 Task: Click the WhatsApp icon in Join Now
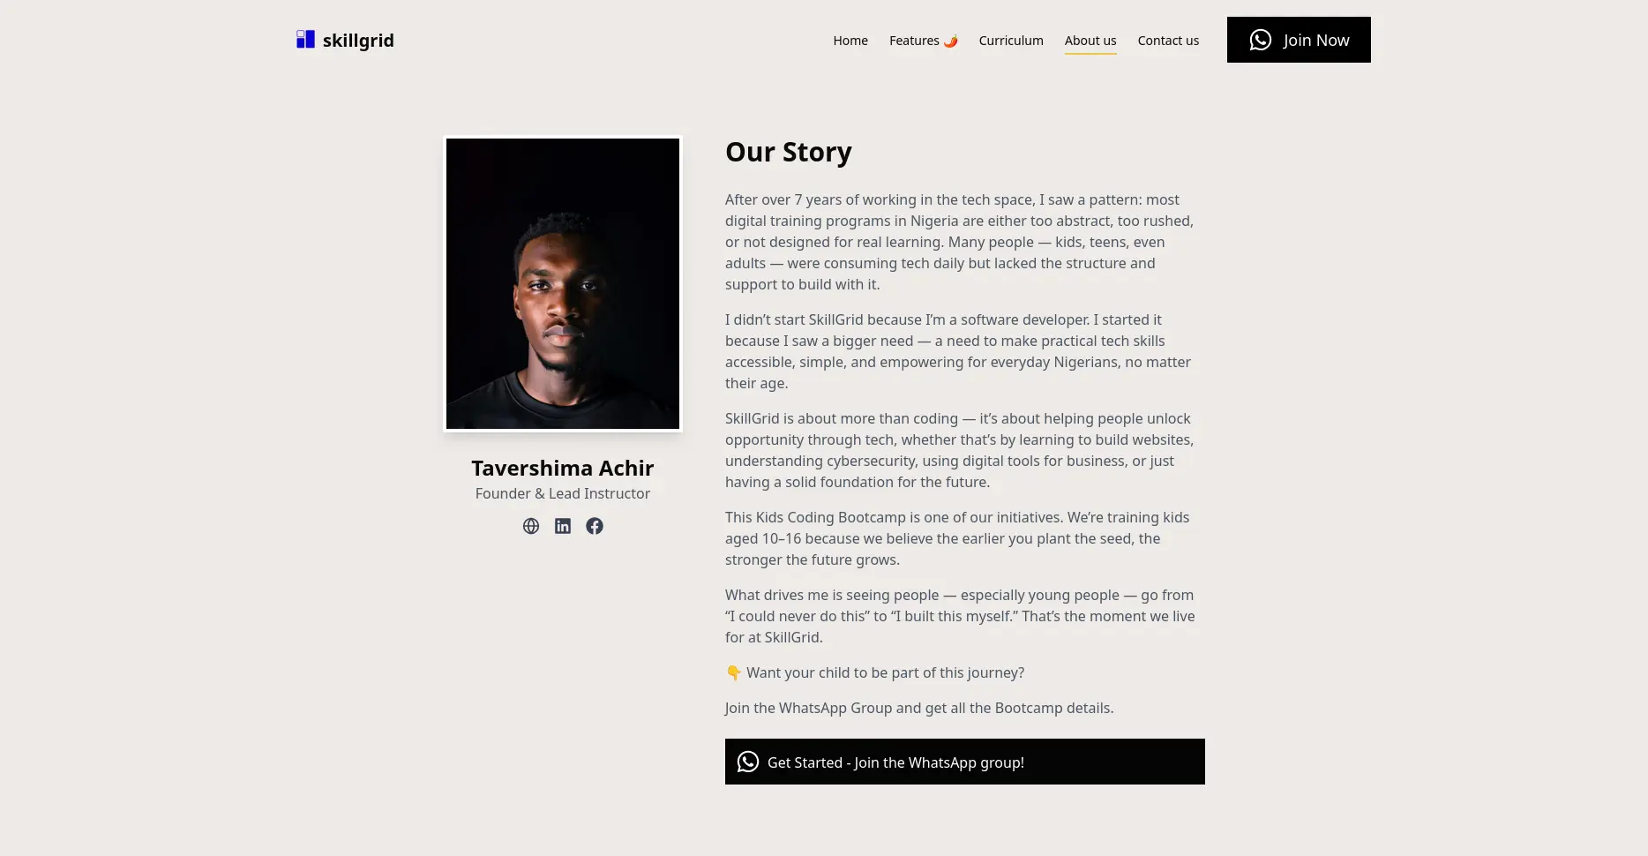tap(1261, 40)
